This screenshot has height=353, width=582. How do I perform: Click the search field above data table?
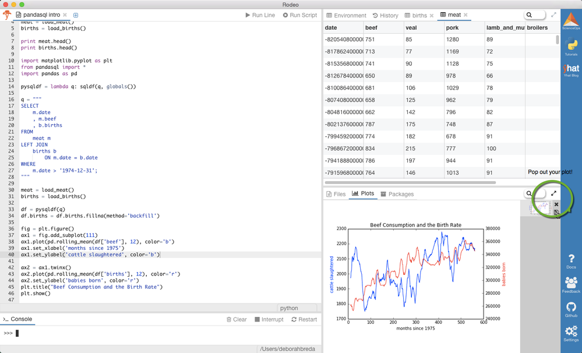pyautogui.click(x=535, y=15)
